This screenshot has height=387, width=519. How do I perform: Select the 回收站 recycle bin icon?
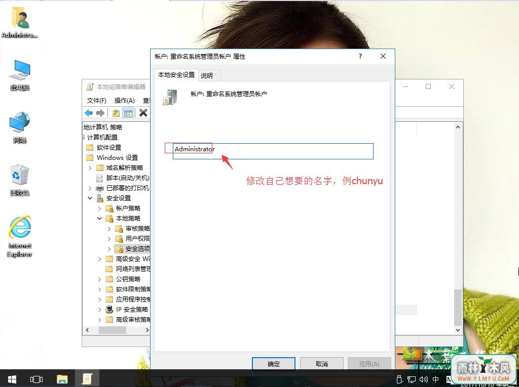point(20,180)
